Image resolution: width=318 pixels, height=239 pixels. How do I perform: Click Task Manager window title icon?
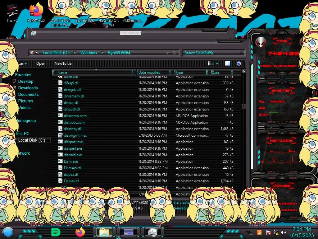click(x=34, y=33)
